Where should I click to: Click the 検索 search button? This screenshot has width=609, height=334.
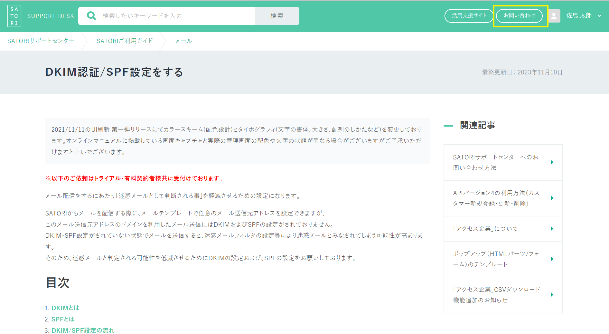[277, 16]
